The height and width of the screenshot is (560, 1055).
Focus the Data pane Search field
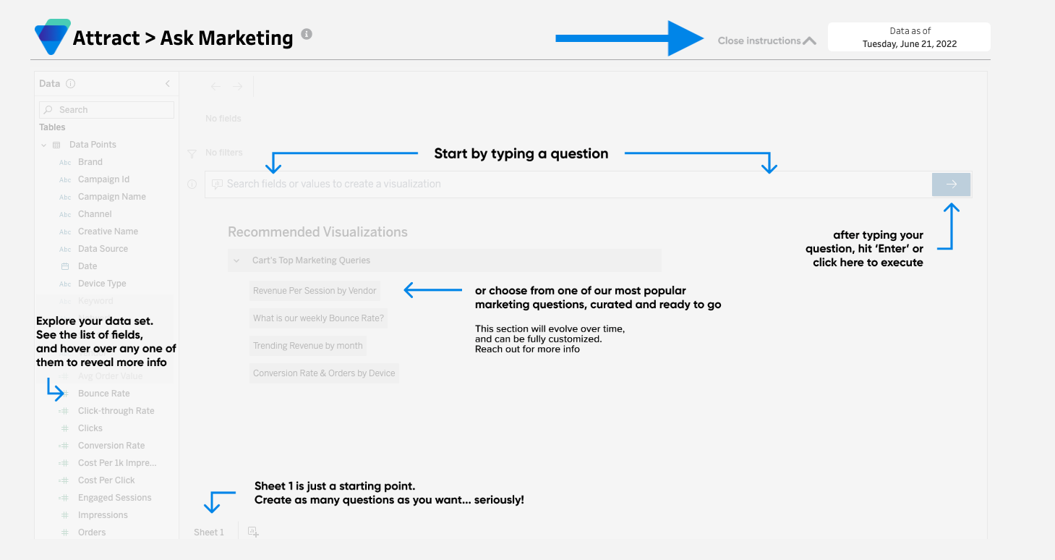pos(106,110)
